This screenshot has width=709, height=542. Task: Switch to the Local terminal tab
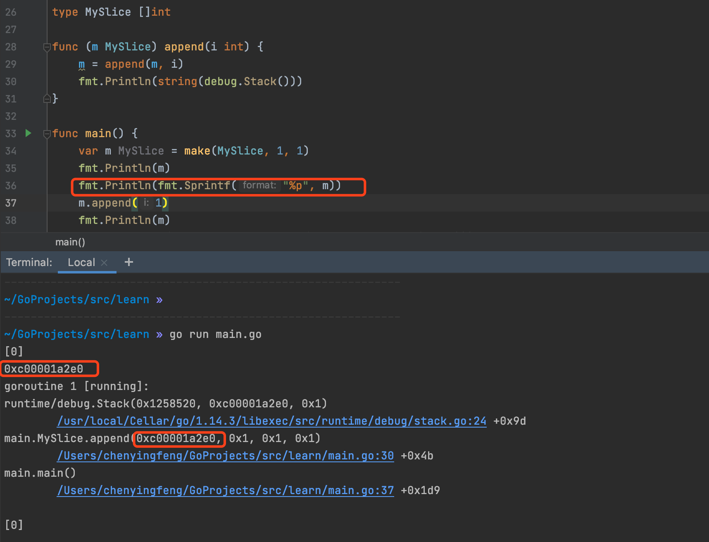(x=81, y=262)
